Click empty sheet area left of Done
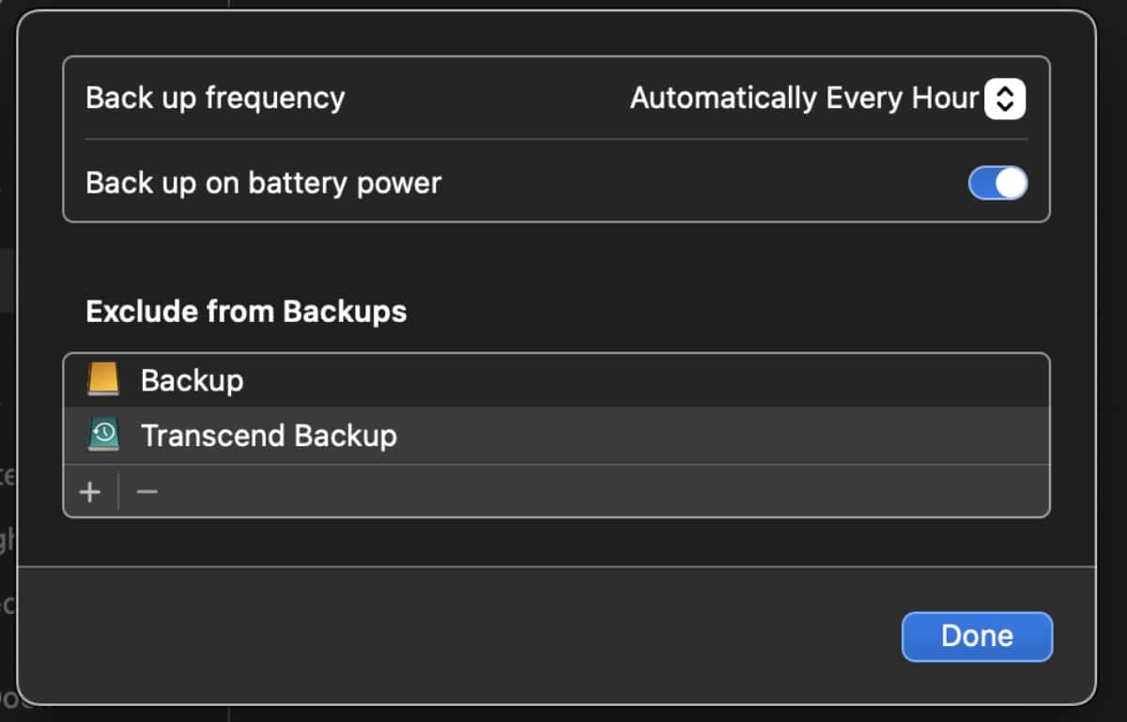The width and height of the screenshot is (1127, 722). pos(470,636)
